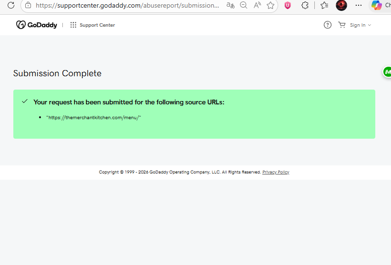Zoom out using the magnifier icon
Viewport: 391px width, 265px height.
243,5
